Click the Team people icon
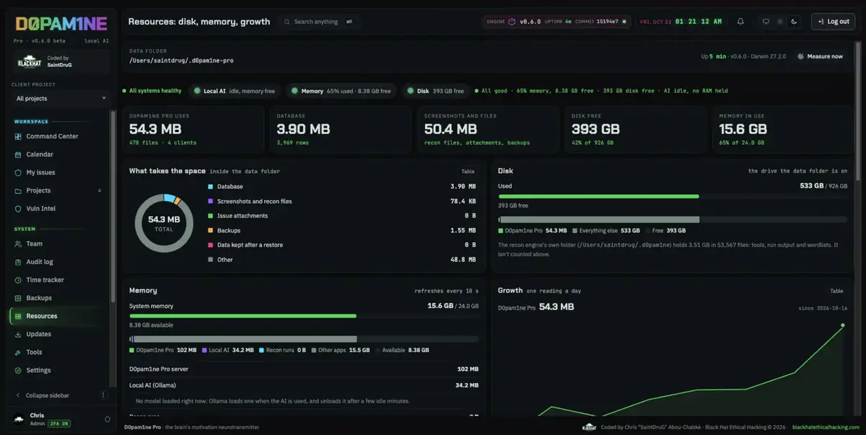Image resolution: width=866 pixels, height=435 pixels. click(19, 244)
